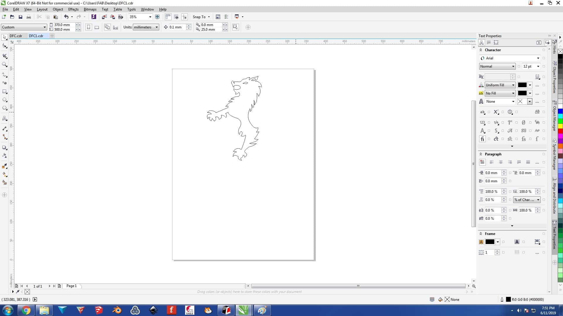The image size is (563, 316).
Task: Open the zoom level 35% dropdown
Action: point(150,17)
